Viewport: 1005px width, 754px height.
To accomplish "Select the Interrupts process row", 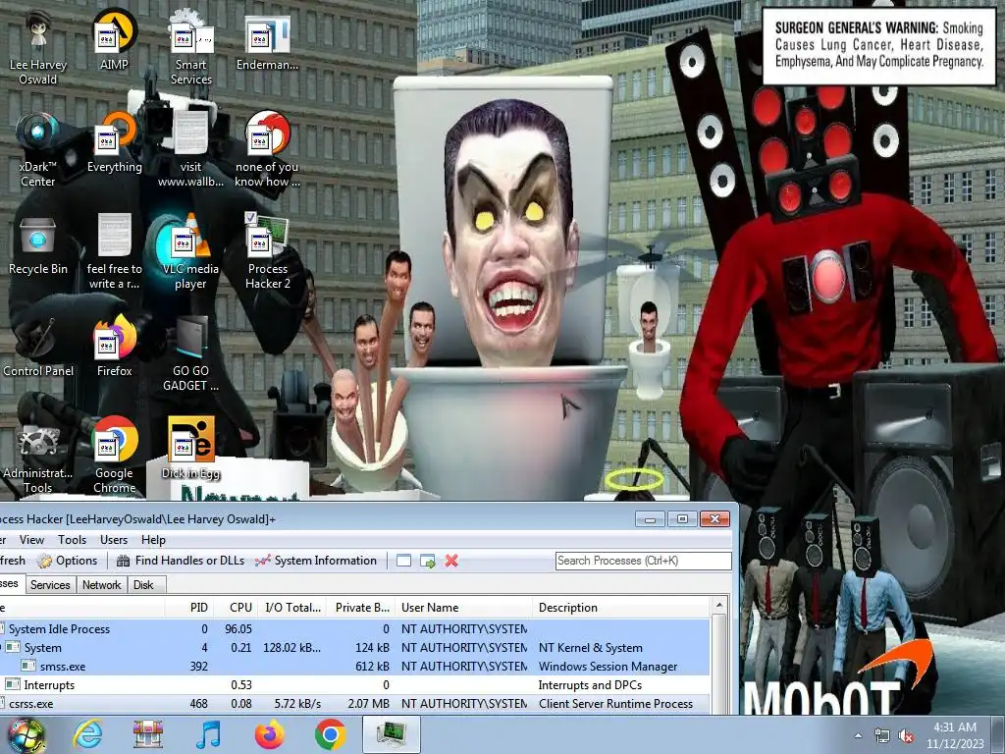I will tap(354, 684).
